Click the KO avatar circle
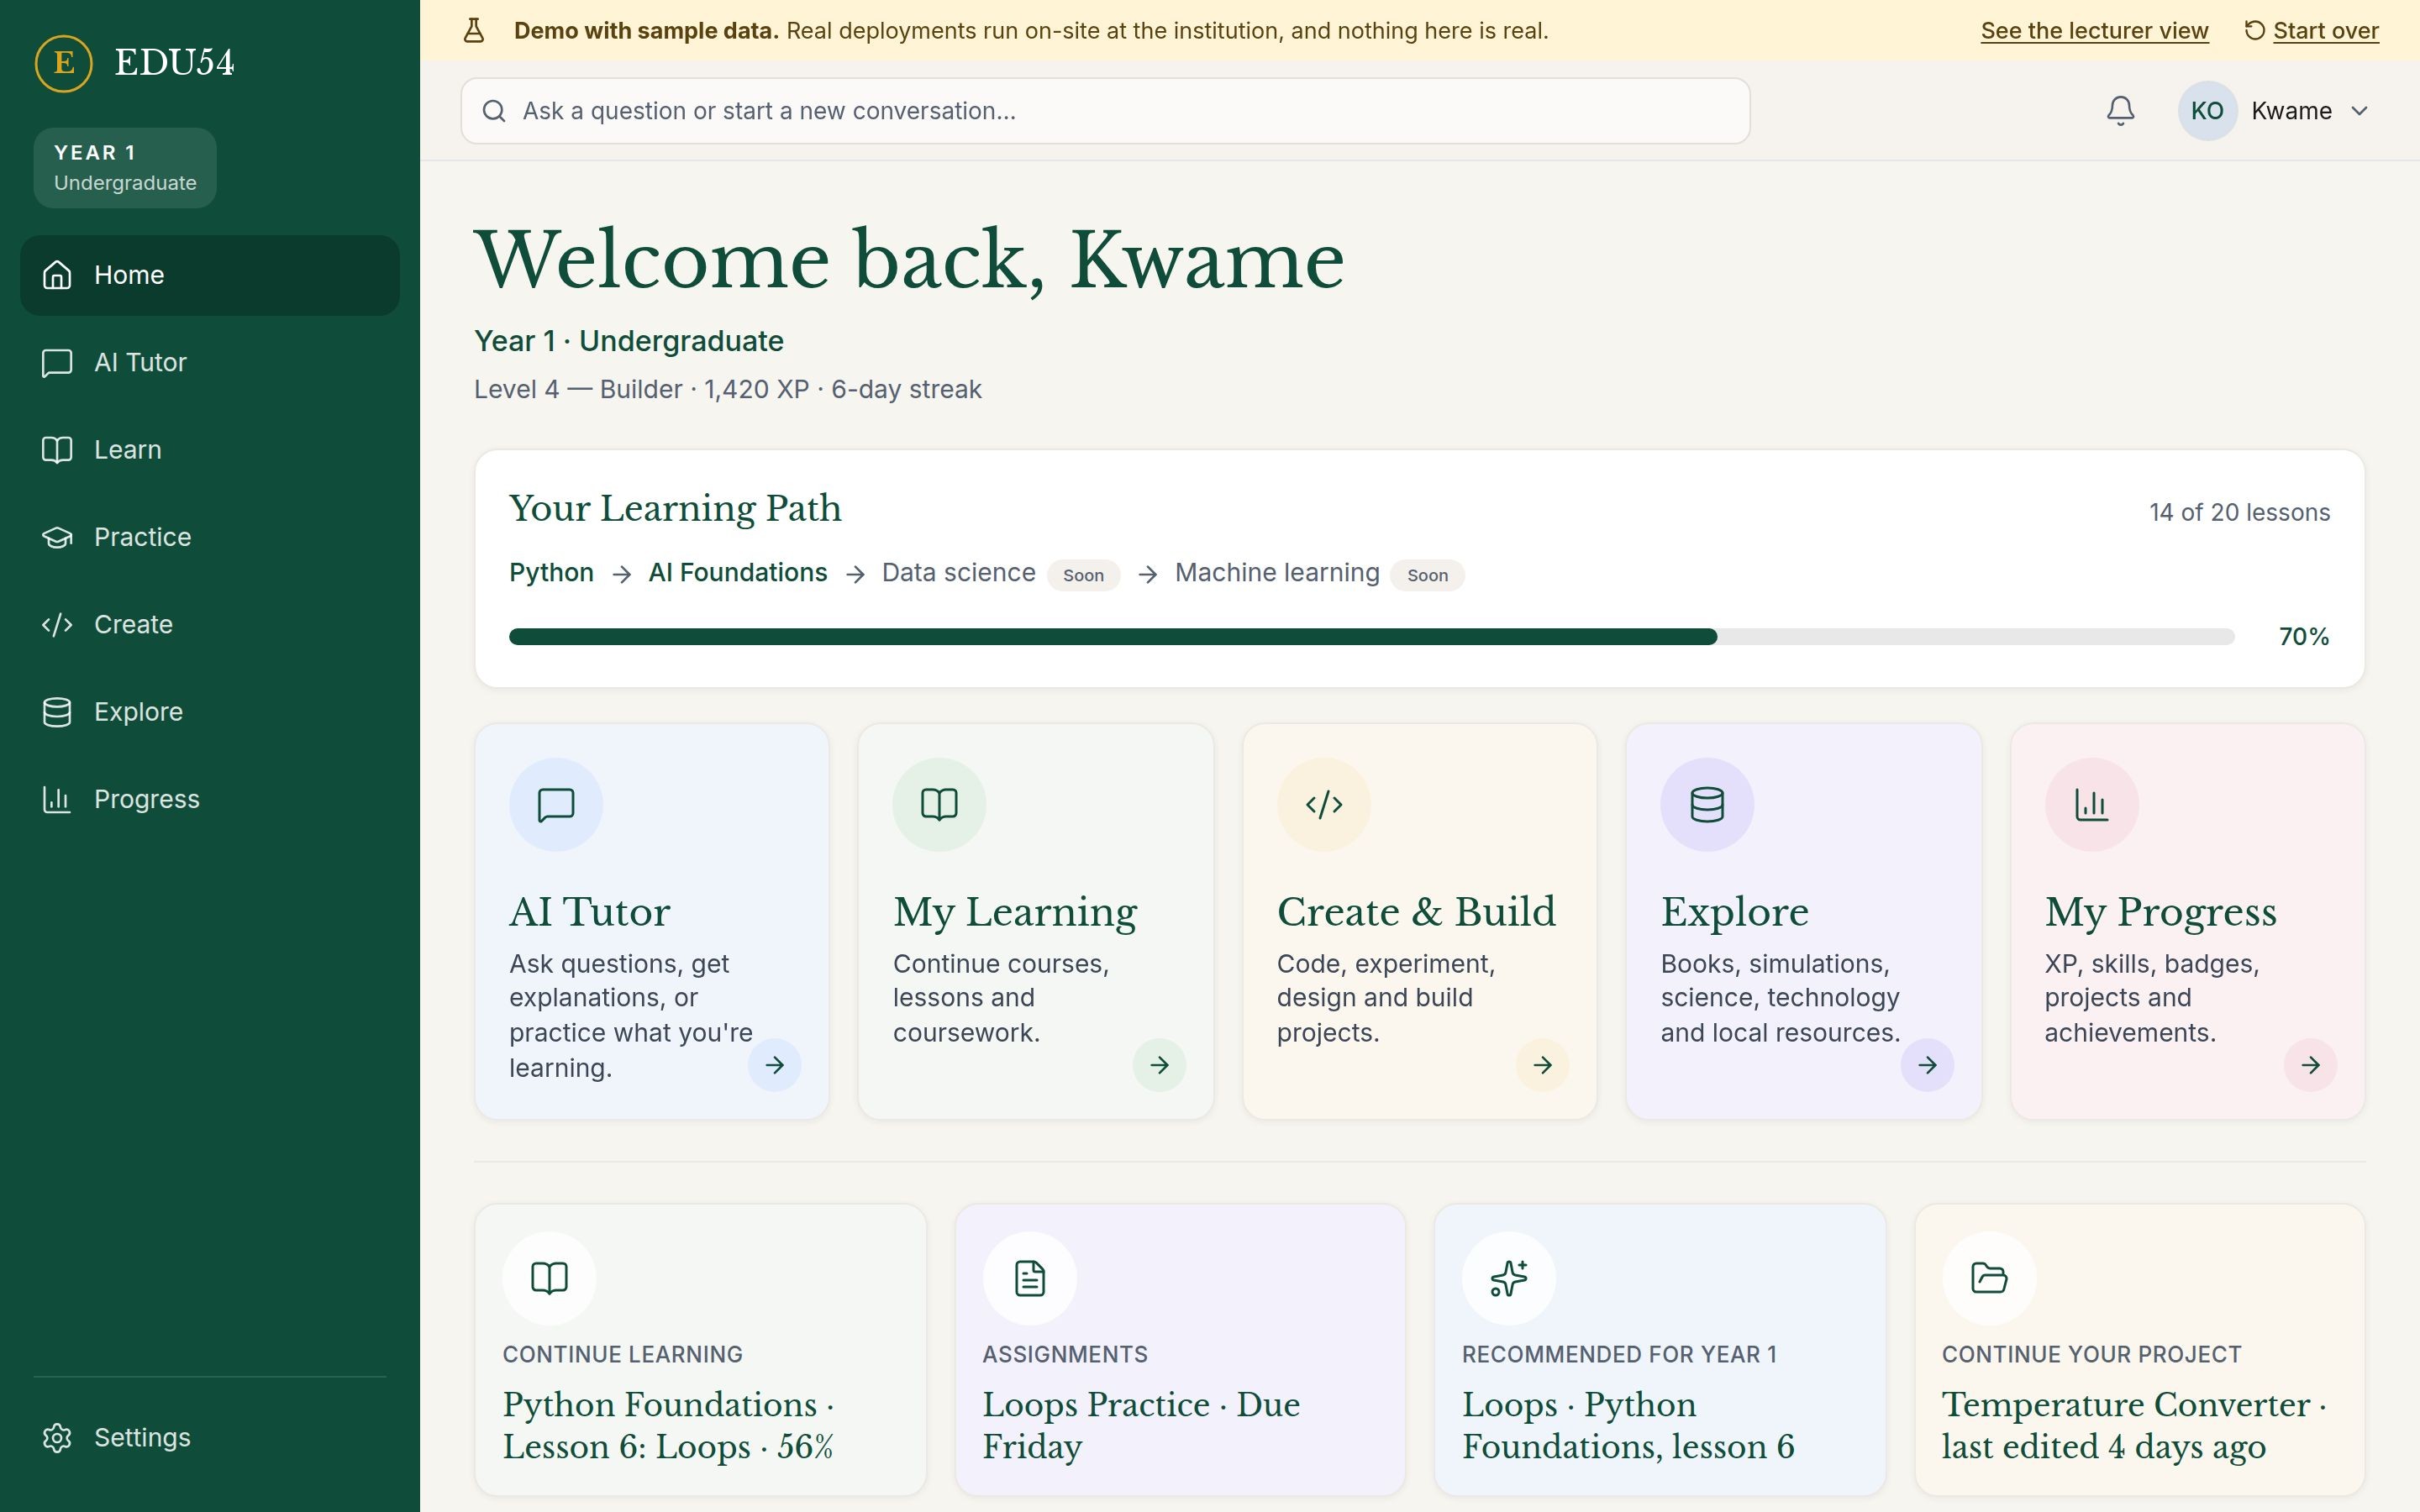Screen dimensions: 2420x1512 (2207, 111)
